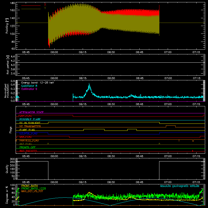Click the white horizontal roll period line
The width and height of the screenshot is (208, 208).
click(x=110, y=62)
